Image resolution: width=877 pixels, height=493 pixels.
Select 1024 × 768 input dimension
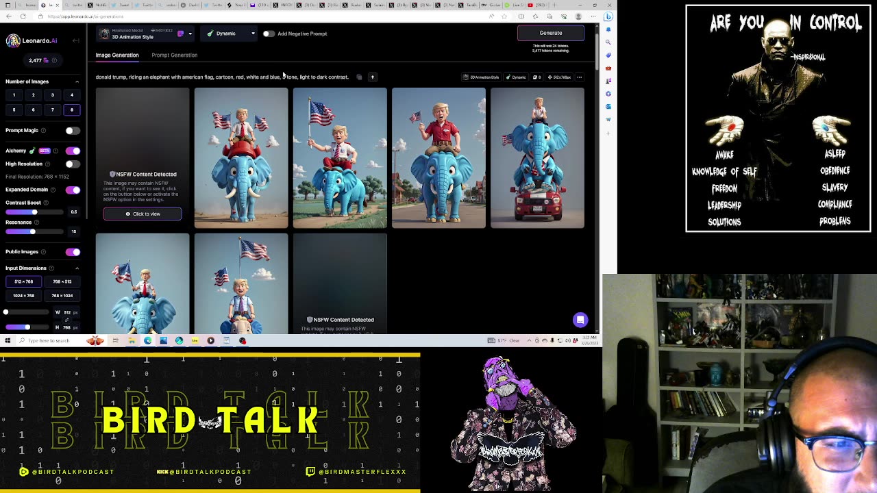click(x=24, y=296)
